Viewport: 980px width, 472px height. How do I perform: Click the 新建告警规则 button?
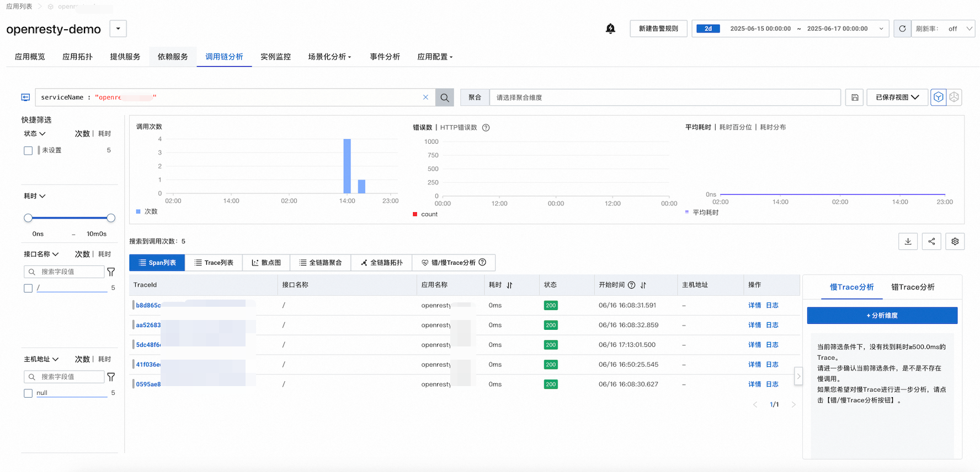pyautogui.click(x=658, y=29)
